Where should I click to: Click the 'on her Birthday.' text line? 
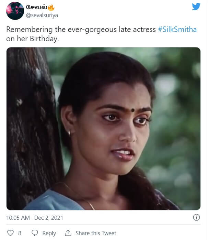(33, 38)
